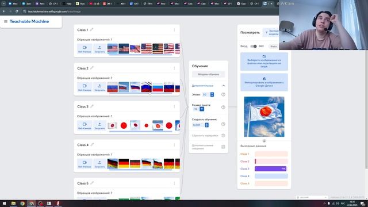This screenshot has height=207, width=368.
Task: Toggle the preview input switch
Action: tap(254, 46)
